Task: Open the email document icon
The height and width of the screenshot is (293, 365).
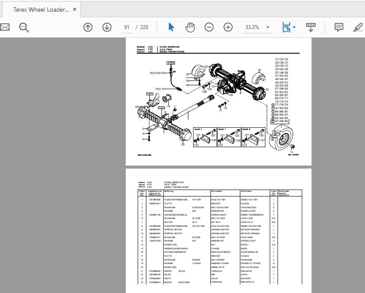Action: pos(5,27)
